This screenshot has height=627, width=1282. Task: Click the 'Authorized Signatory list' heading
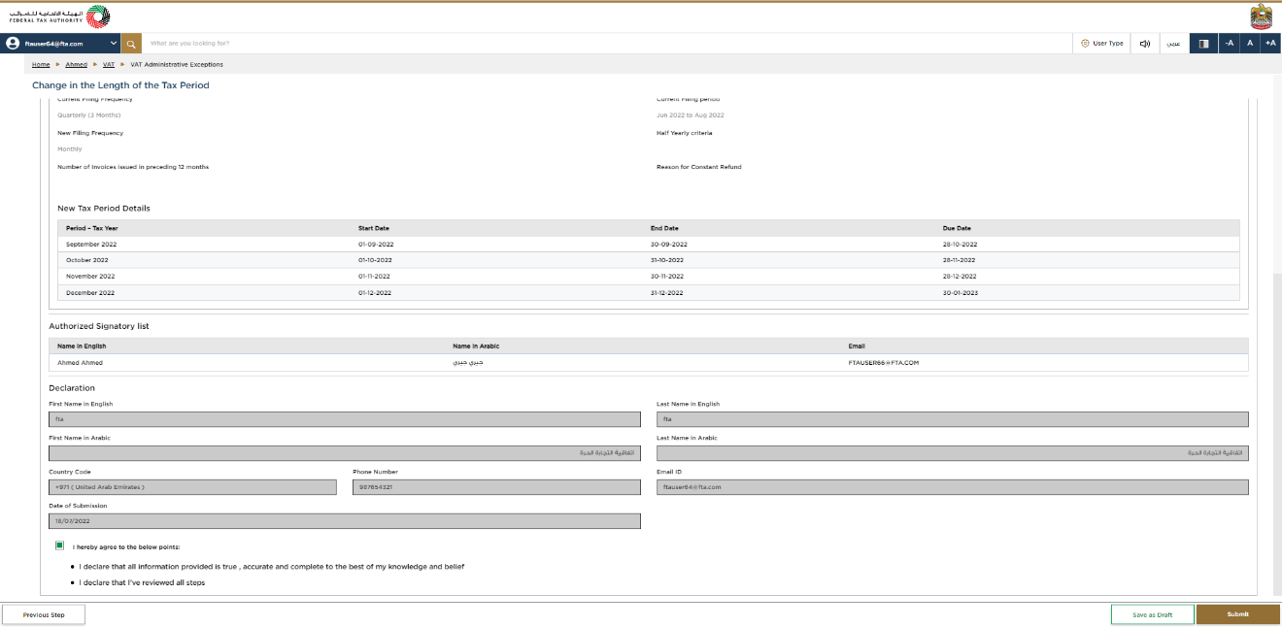tap(99, 326)
